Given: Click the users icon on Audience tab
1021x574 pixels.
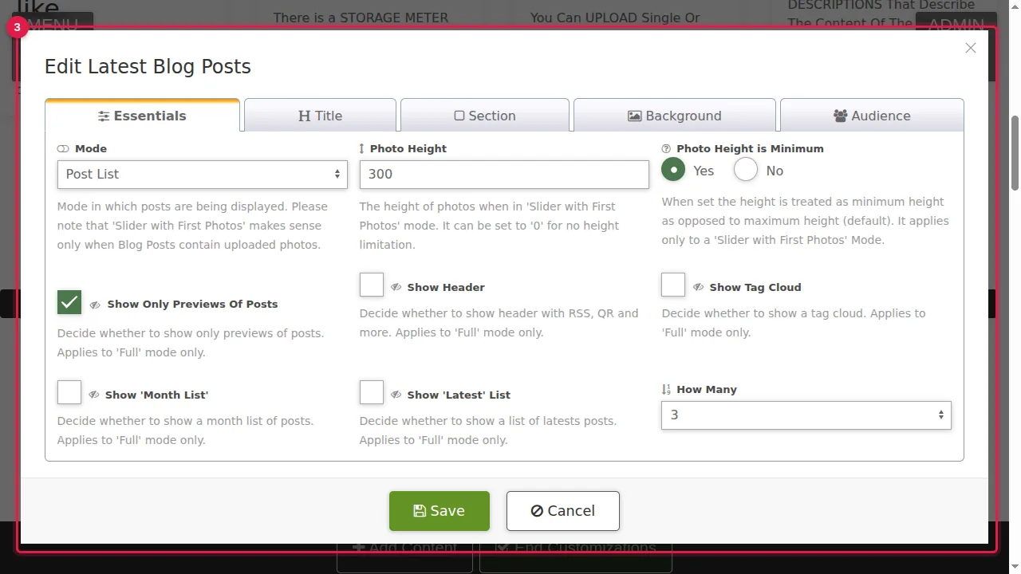Looking at the screenshot, I should click(841, 116).
